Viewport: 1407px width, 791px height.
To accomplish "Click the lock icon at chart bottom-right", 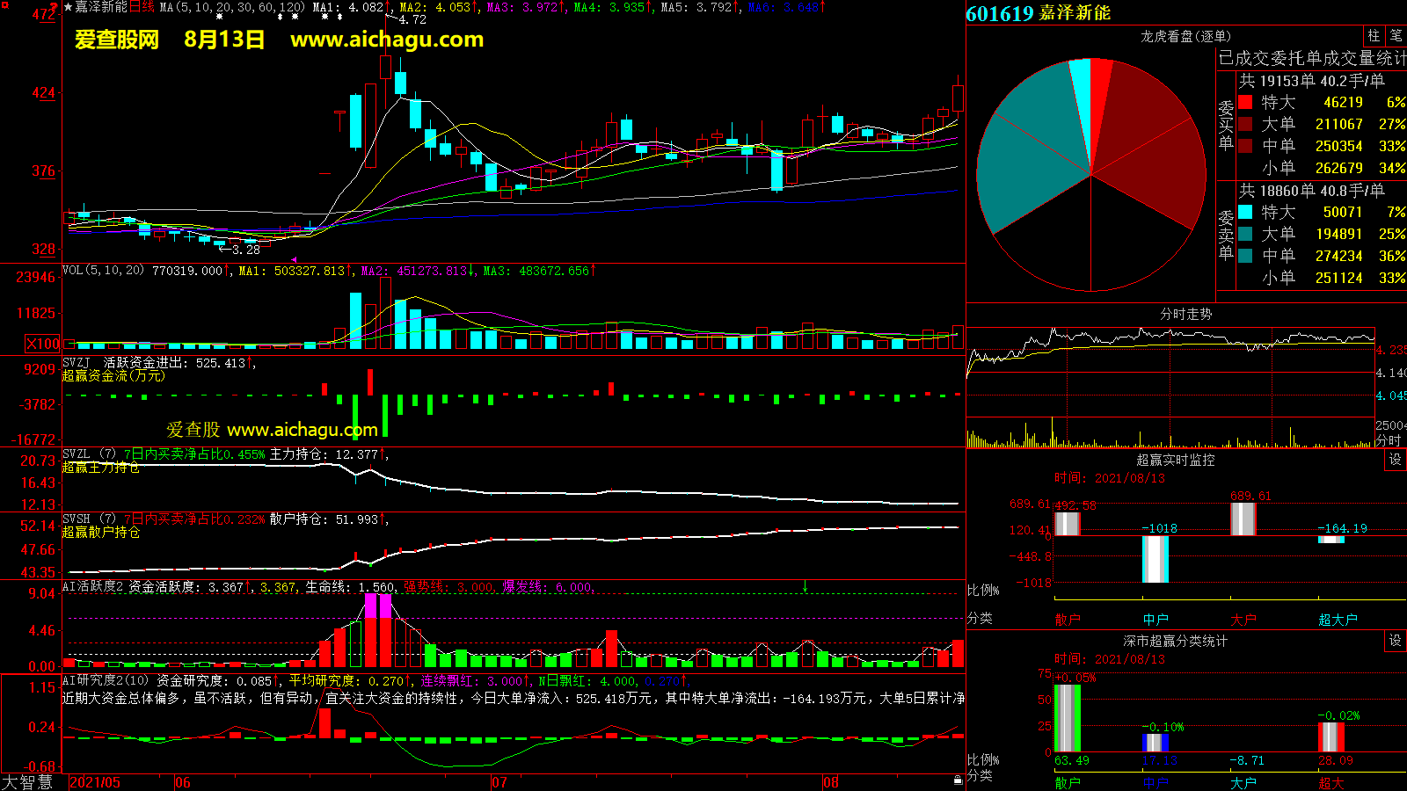I will (958, 780).
